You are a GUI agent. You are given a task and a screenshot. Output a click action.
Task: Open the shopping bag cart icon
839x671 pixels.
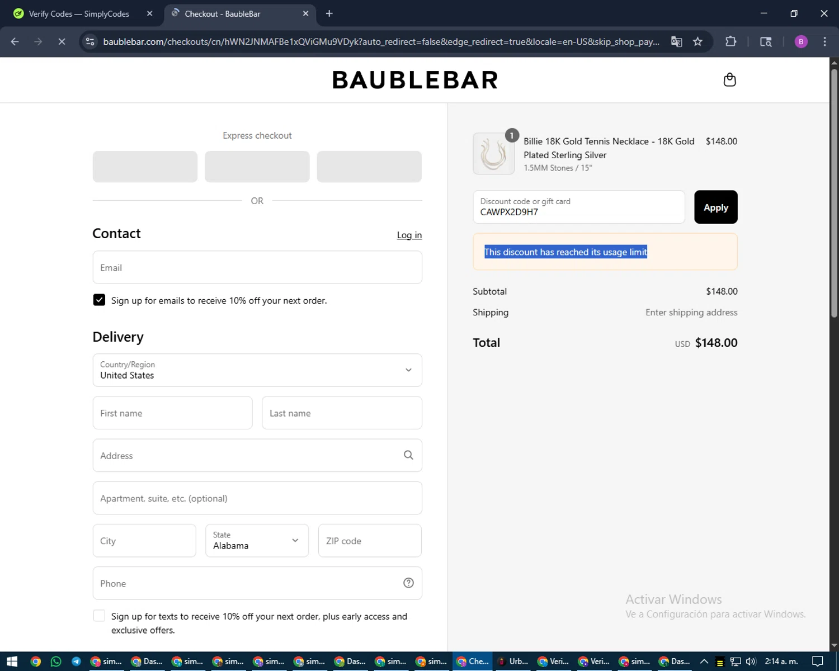click(x=729, y=80)
